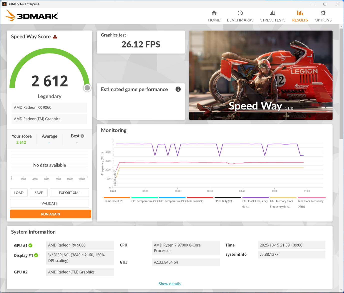The width and height of the screenshot is (344, 293).
Task: Click EXPORT XML button
Action: (x=69, y=193)
